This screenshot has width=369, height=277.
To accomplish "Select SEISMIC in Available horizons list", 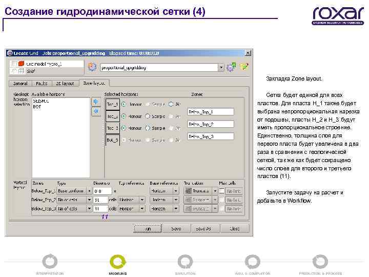I will [41, 101].
